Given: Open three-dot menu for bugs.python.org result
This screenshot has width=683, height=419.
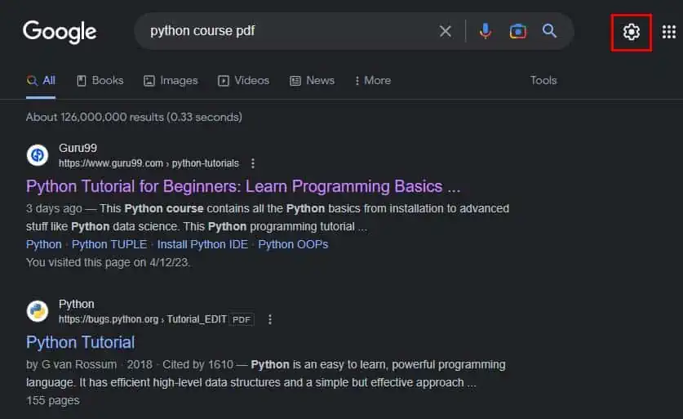Looking at the screenshot, I should click(x=270, y=319).
